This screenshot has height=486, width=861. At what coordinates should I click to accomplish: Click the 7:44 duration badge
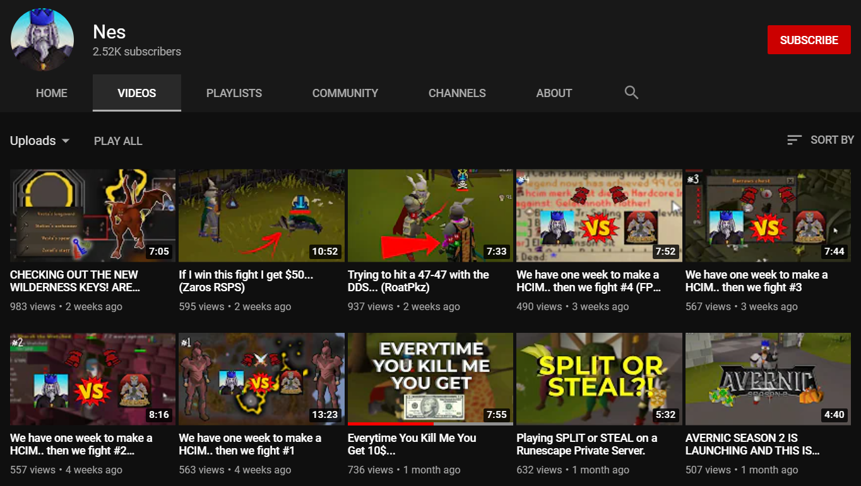pyautogui.click(x=834, y=252)
